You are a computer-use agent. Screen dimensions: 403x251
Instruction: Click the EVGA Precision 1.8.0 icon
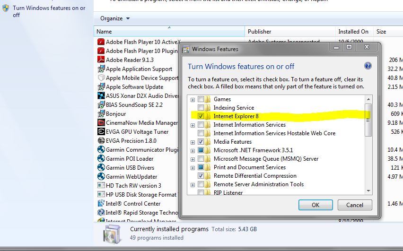101,140
